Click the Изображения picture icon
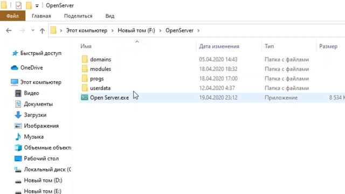The image size is (345, 194). (x=18, y=126)
